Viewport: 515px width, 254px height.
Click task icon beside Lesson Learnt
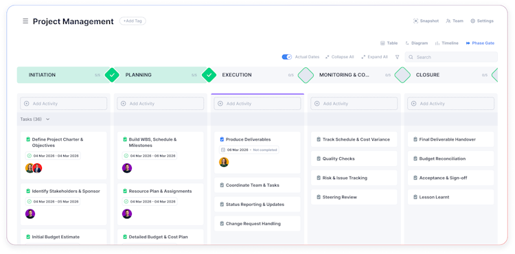(415, 197)
